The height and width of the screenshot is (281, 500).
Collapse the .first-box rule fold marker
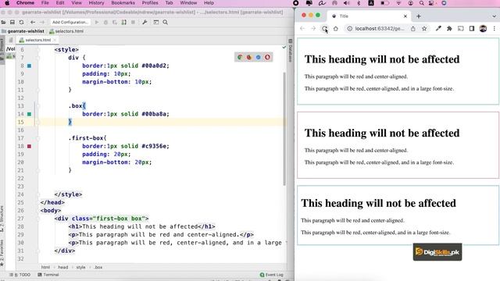point(38,138)
